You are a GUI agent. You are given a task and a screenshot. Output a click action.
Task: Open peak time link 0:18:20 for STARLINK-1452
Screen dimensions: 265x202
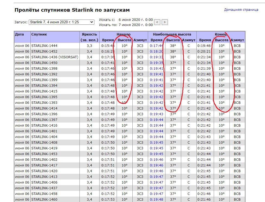point(157,52)
